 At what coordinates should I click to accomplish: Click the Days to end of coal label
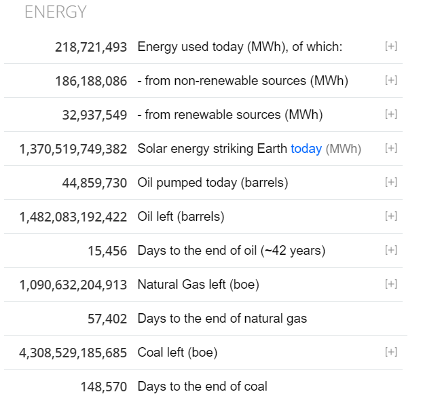[202, 387]
